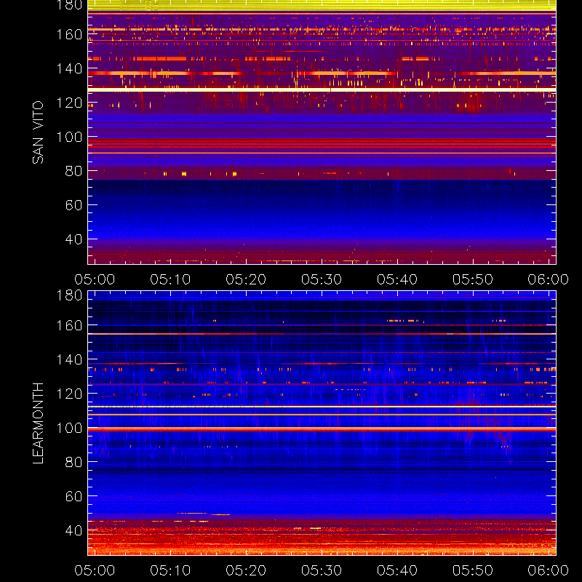Pick the 180 tick label on Learmonth axis

tap(69, 295)
